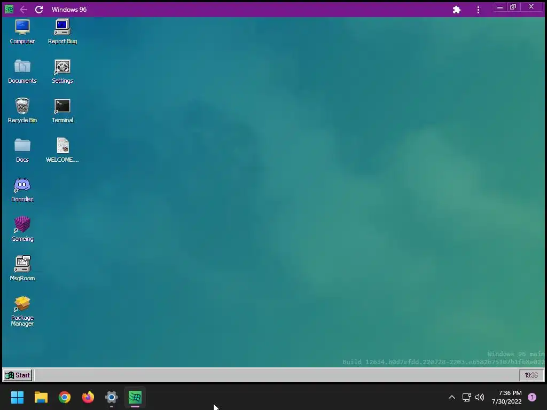Select Windows 96 app on the taskbar

[135, 397]
